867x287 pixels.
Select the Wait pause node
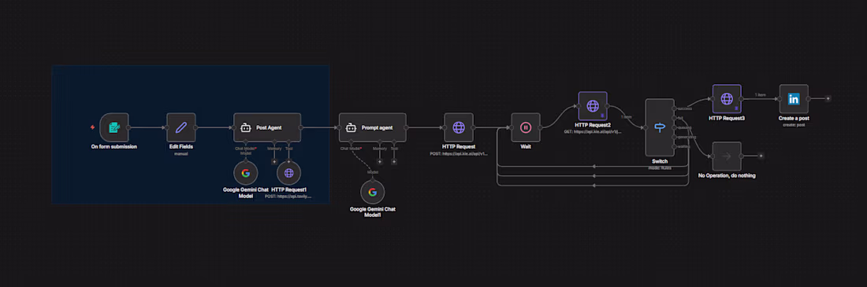[x=525, y=127]
